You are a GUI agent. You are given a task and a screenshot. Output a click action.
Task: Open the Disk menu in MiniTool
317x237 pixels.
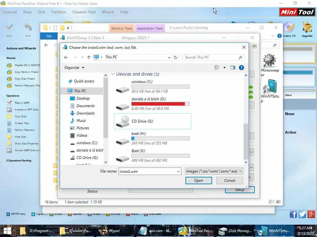(41, 12)
